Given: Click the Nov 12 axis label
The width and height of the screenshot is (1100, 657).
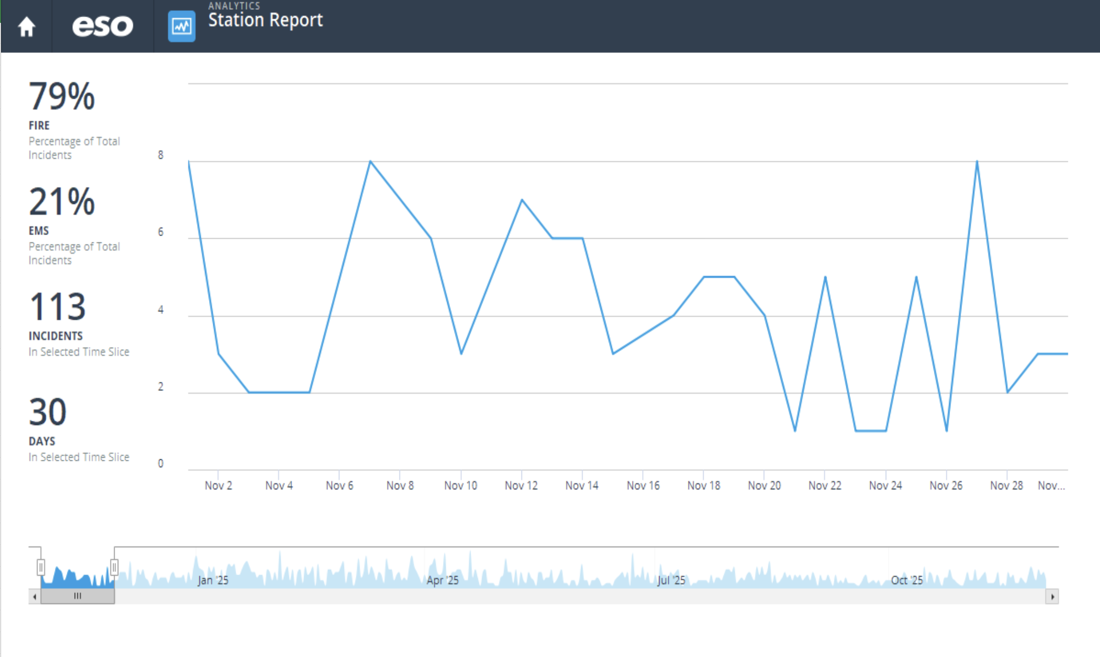Looking at the screenshot, I should point(521,485).
